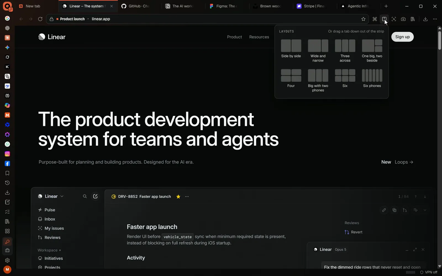The width and height of the screenshot is (442, 276).
Task: Open the more options menu for DRV-8852
Action: (x=187, y=197)
